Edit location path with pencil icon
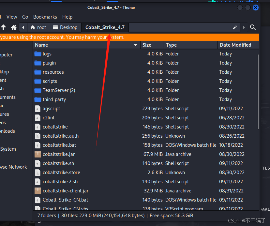Viewport: 270px width, 226px height. click(x=234, y=27)
